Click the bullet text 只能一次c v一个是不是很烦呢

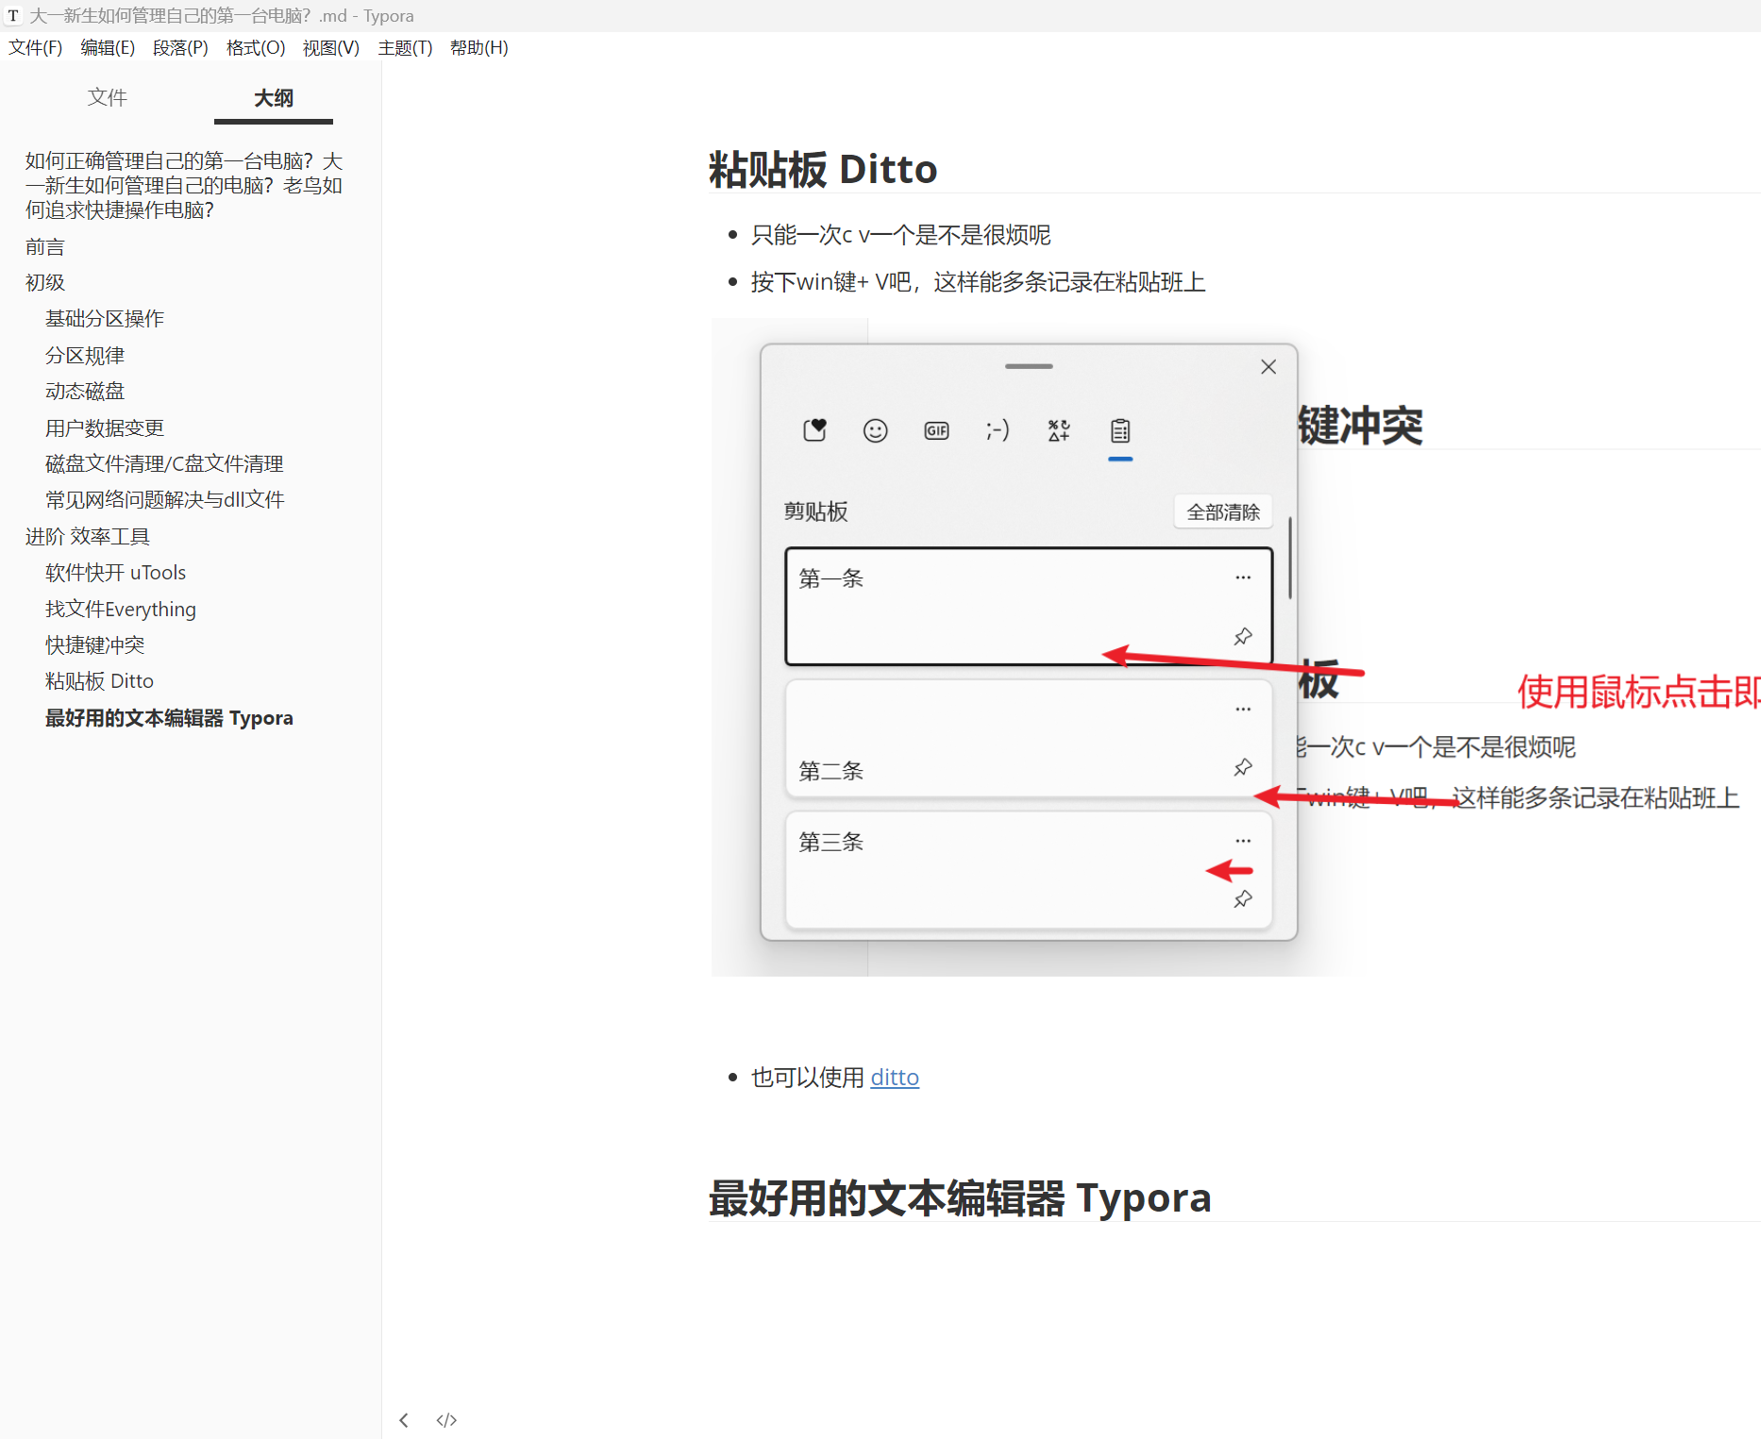point(901,235)
